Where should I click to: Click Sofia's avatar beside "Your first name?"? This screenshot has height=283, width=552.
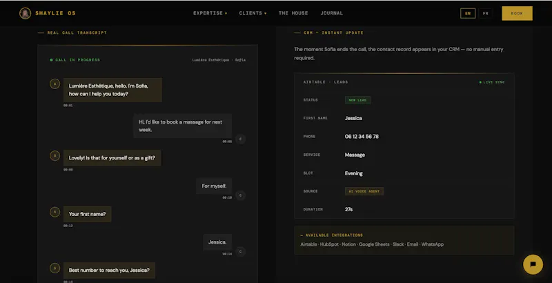coord(55,212)
